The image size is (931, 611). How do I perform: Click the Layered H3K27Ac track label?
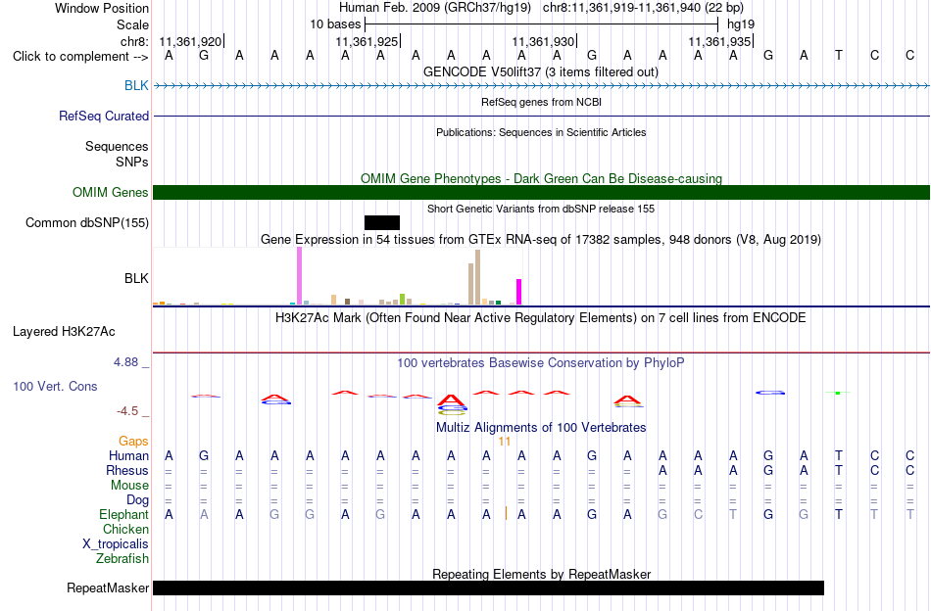click(x=64, y=332)
